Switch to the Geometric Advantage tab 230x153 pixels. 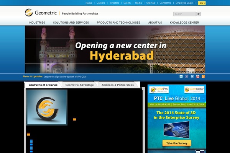79,85
